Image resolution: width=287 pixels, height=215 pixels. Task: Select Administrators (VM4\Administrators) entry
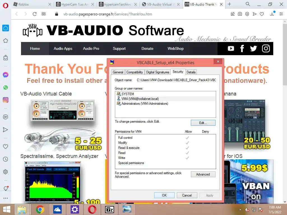165,104
